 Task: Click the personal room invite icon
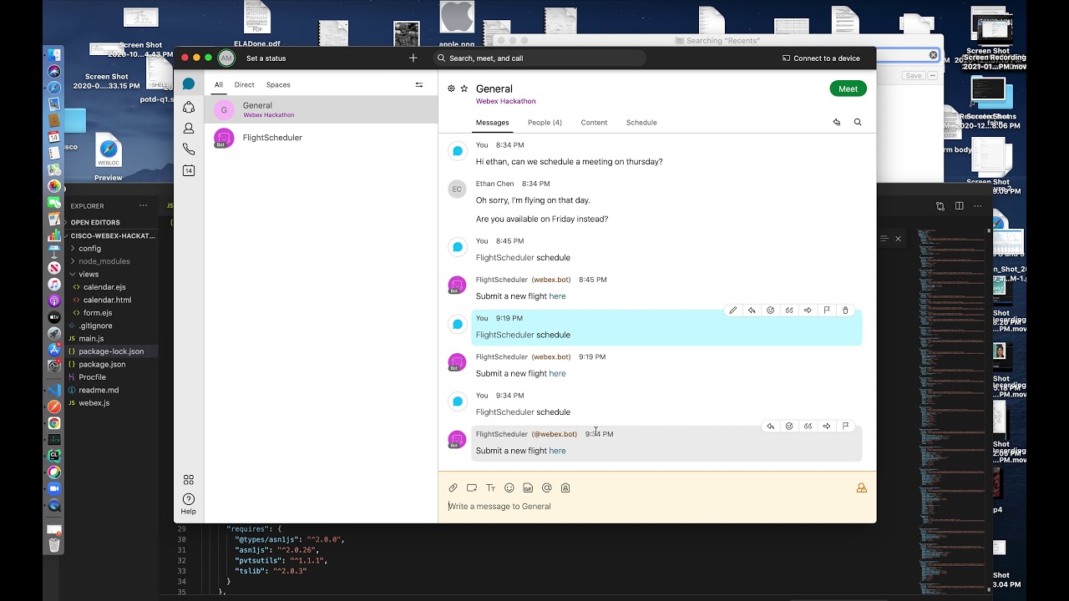(565, 487)
